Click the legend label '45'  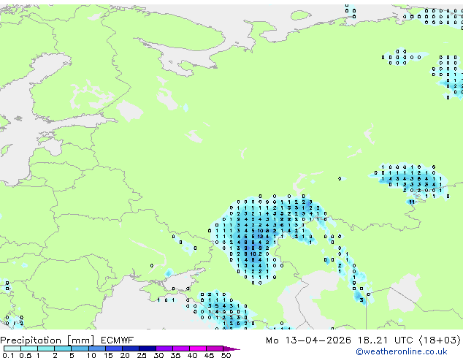(209, 355)
